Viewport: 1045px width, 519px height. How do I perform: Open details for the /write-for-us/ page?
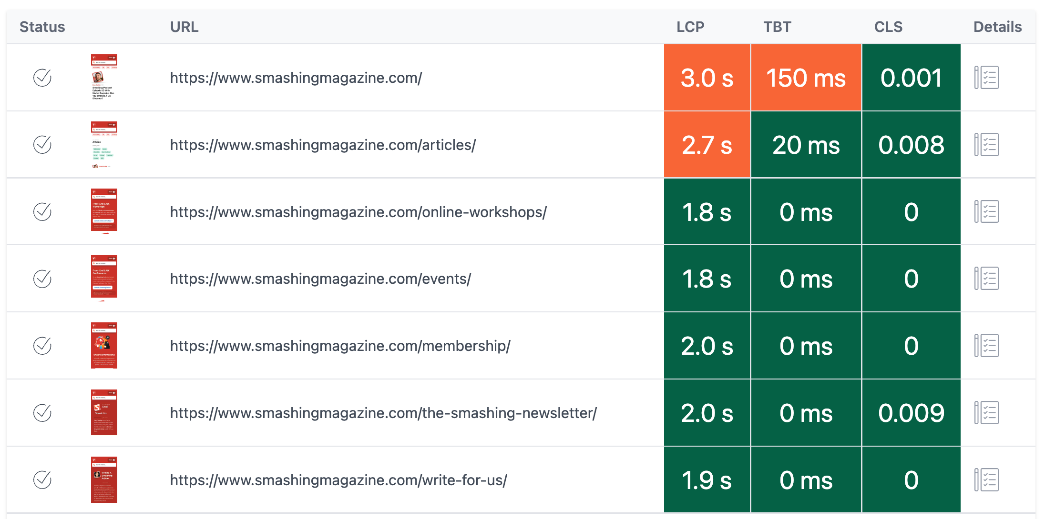tap(987, 480)
